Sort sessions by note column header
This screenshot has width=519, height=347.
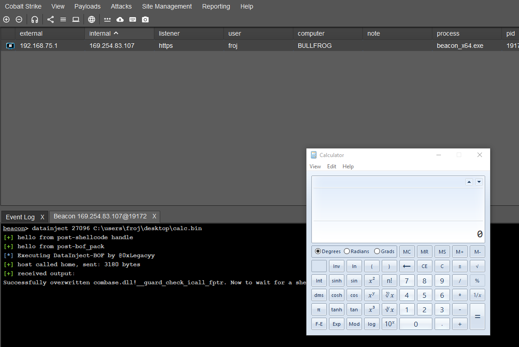point(397,33)
